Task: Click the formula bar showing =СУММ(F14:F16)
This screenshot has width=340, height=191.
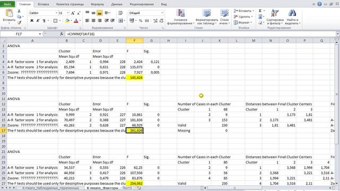Action: pyautogui.click(x=201, y=34)
